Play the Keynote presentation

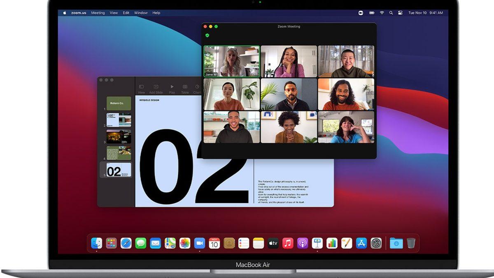(x=172, y=87)
